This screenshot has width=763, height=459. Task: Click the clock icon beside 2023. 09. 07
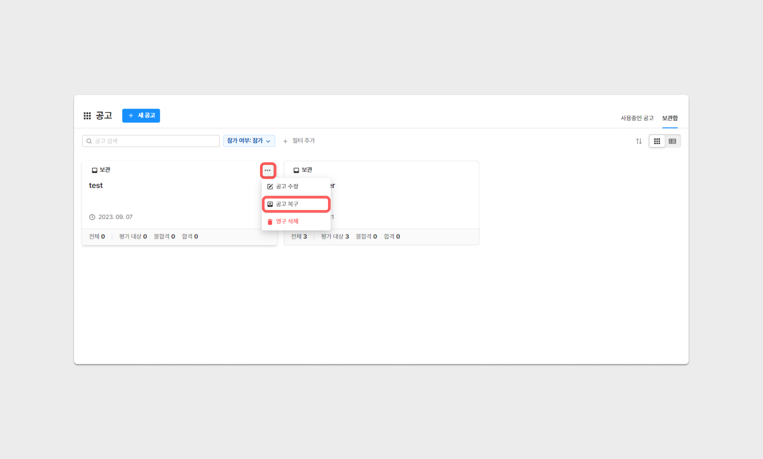point(92,217)
